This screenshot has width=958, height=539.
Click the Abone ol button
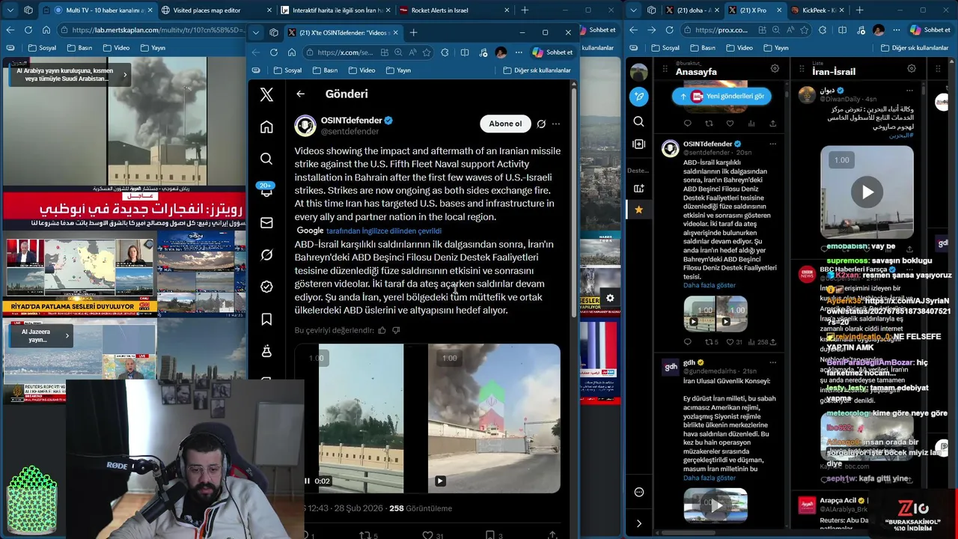pos(505,124)
